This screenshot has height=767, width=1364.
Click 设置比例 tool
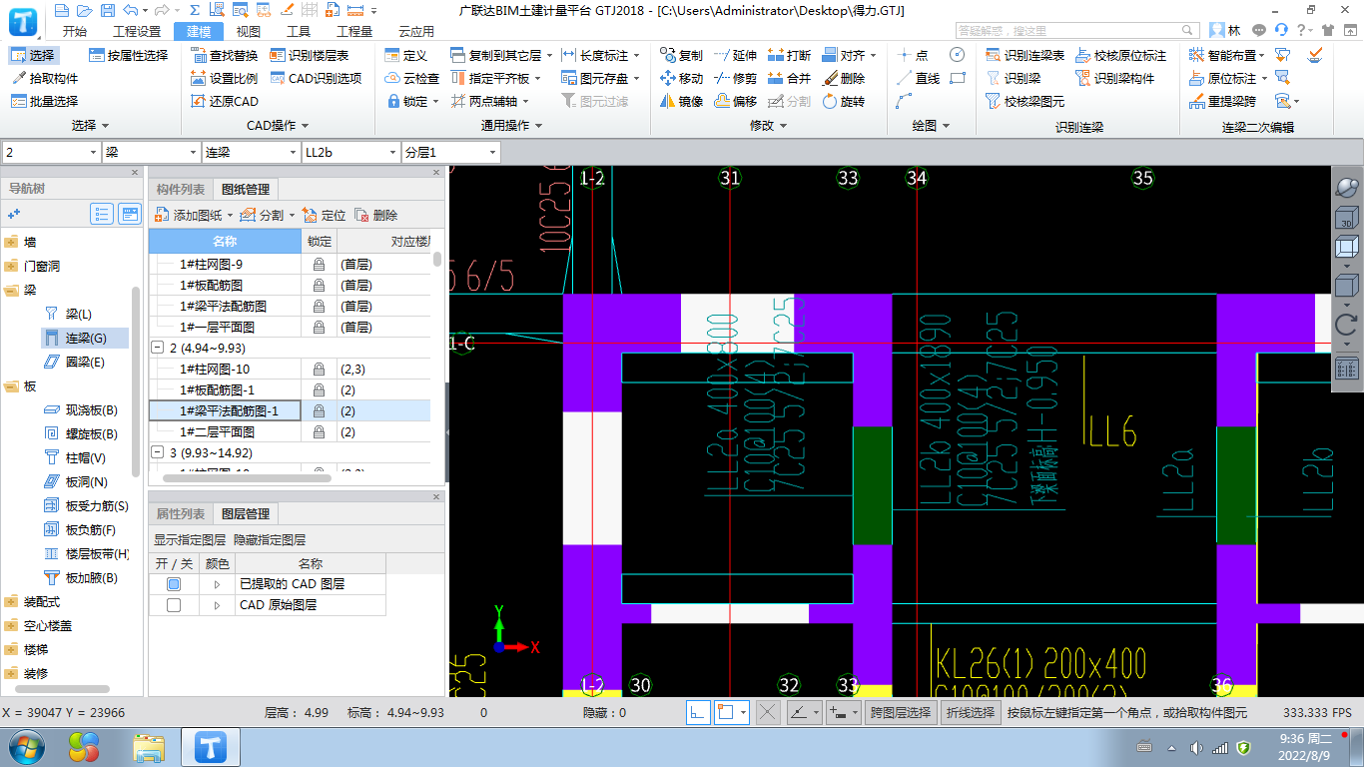pos(225,78)
